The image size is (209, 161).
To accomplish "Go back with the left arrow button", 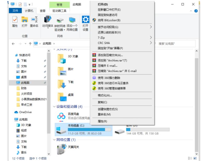I will 13,44.
